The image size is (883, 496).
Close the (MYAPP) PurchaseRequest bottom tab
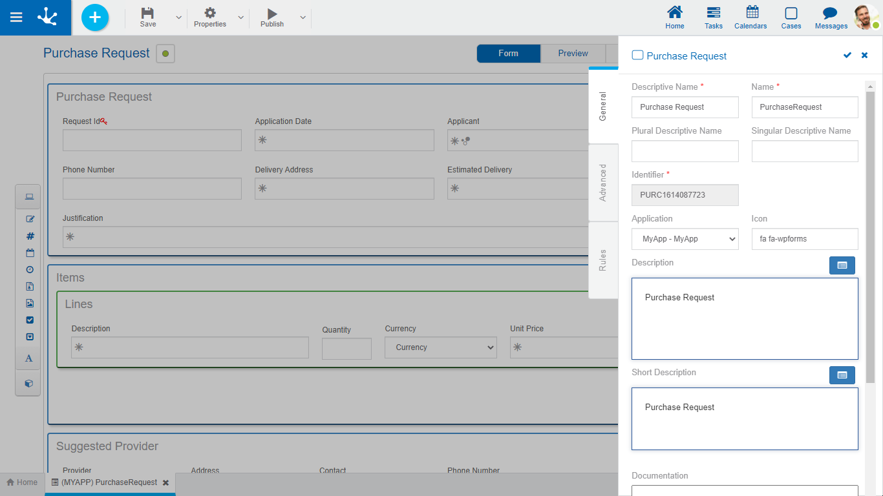[165, 482]
